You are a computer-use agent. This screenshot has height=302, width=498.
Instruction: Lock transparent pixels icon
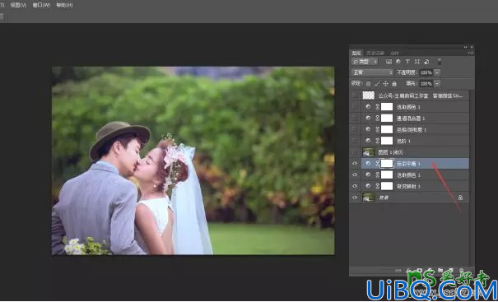coord(368,84)
